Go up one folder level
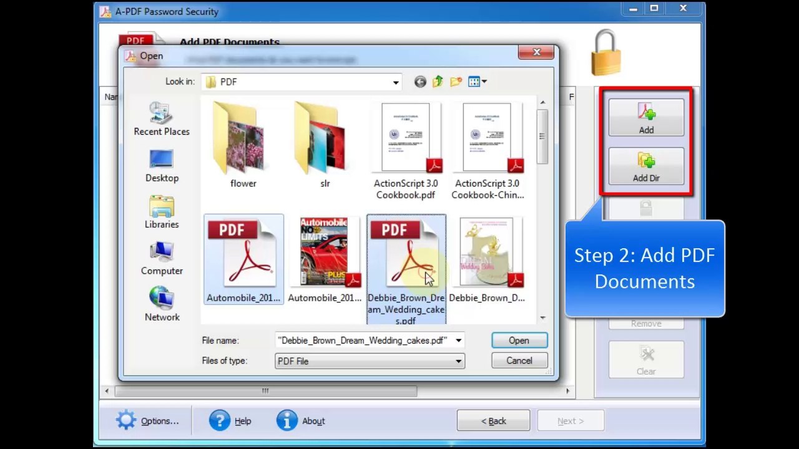The height and width of the screenshot is (449, 799). click(438, 82)
